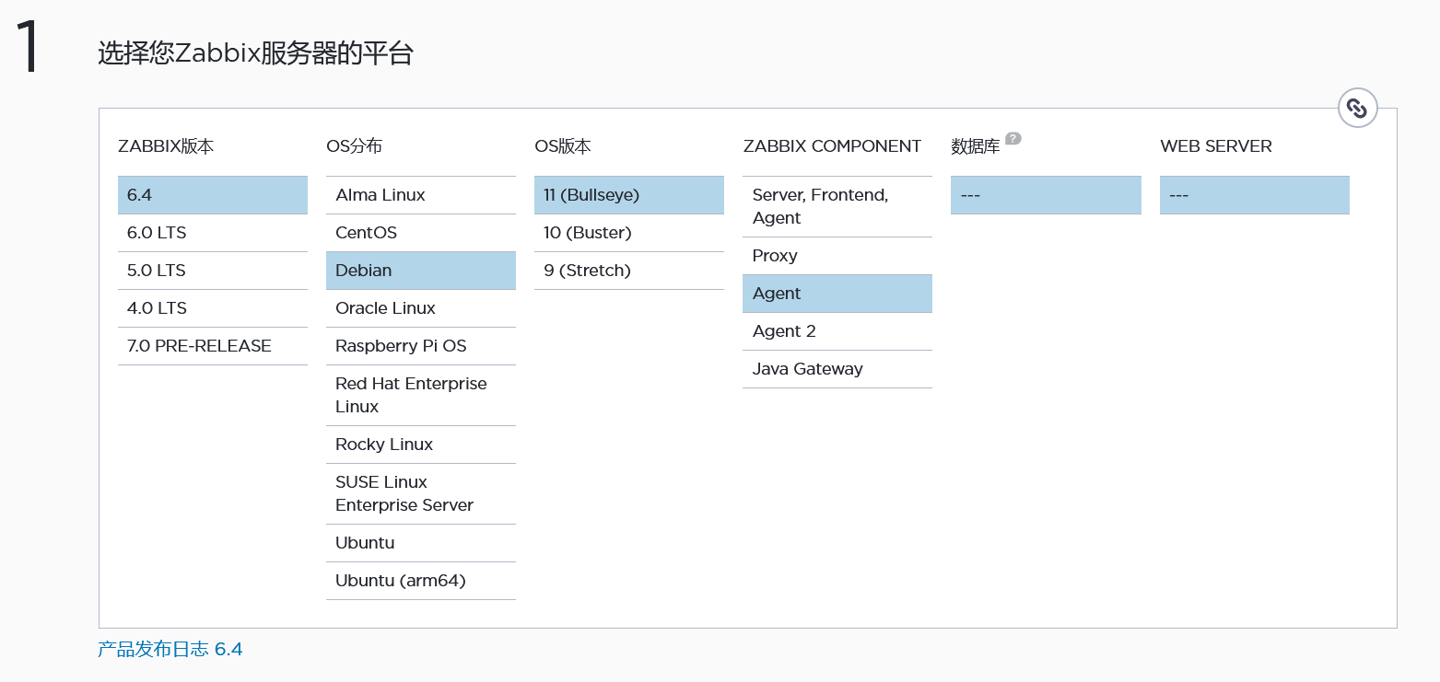Choose Red Hat Enterprise Linux
Image resolution: width=1440 pixels, height=682 pixels.
(x=420, y=395)
